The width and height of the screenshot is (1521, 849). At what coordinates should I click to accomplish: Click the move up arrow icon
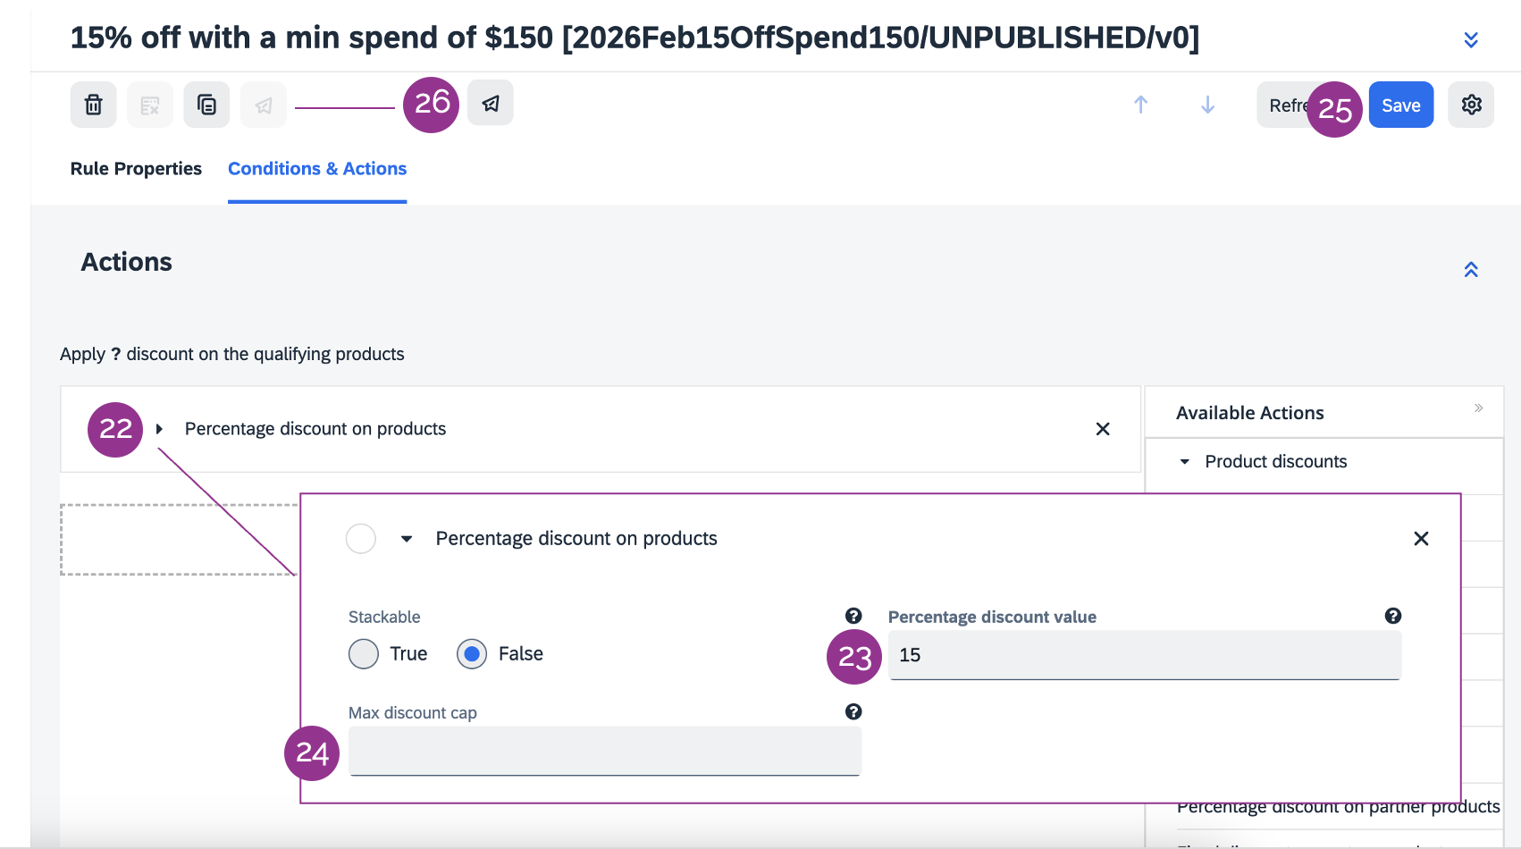pos(1140,105)
